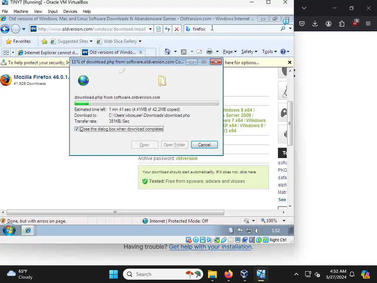This screenshot has width=377, height=283.
Task: Click the Quick Tabs grid icon
Action: point(6,52)
